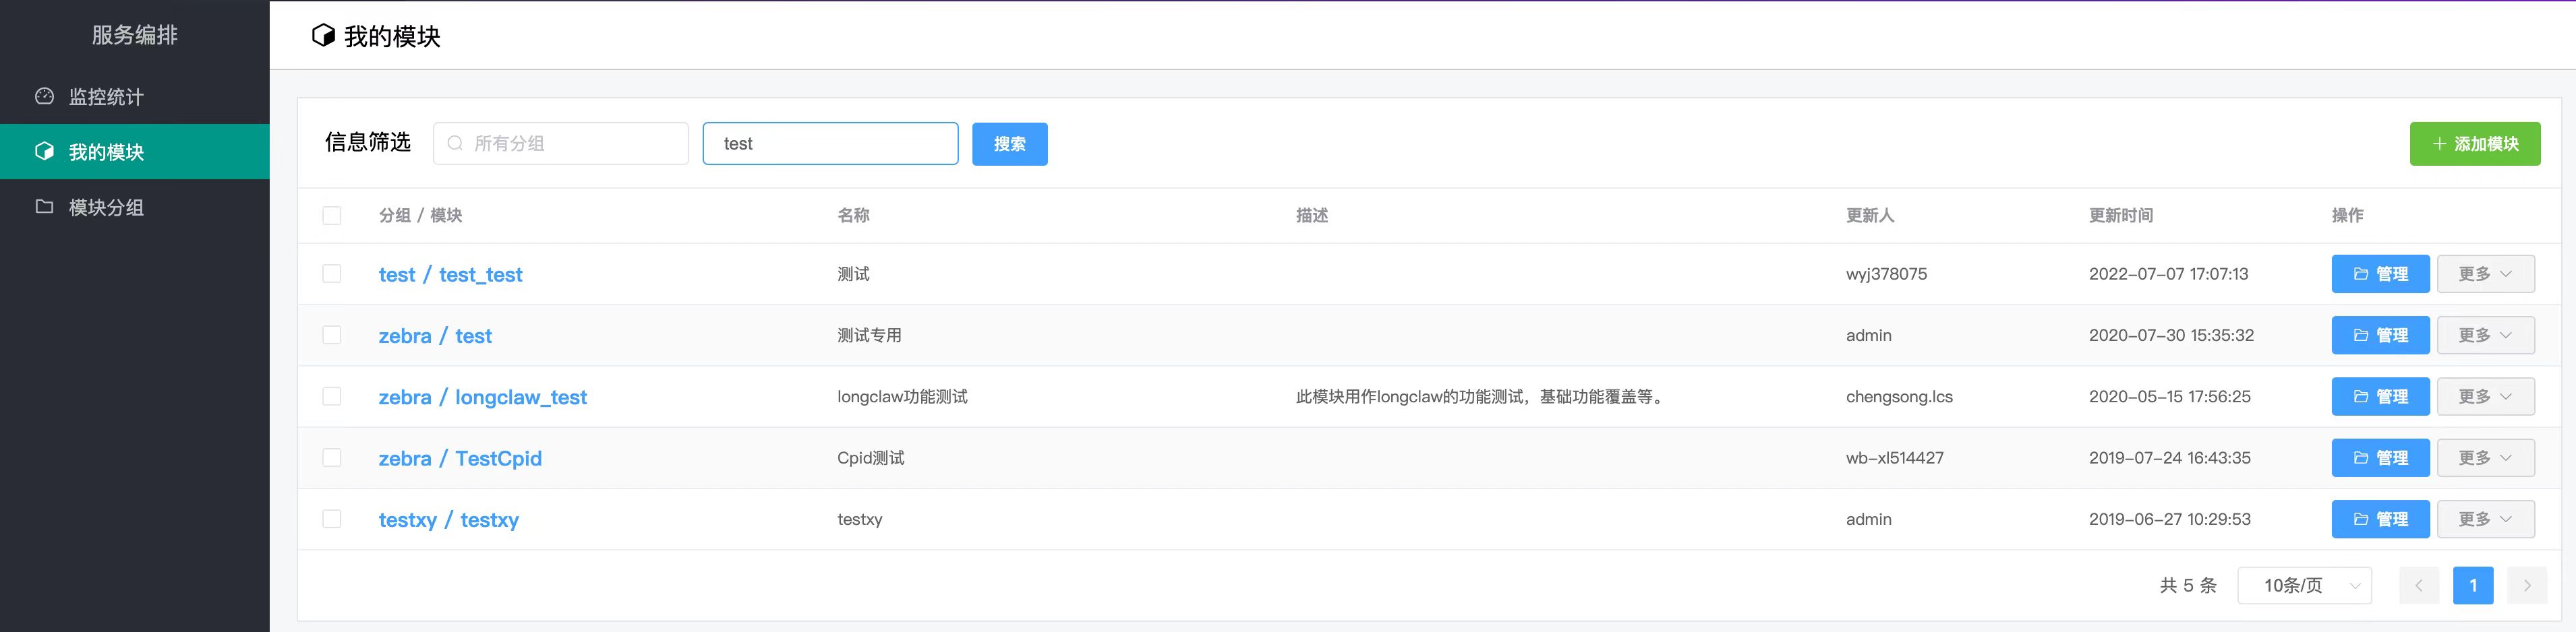Open 监控统计 in the sidebar

[135, 97]
